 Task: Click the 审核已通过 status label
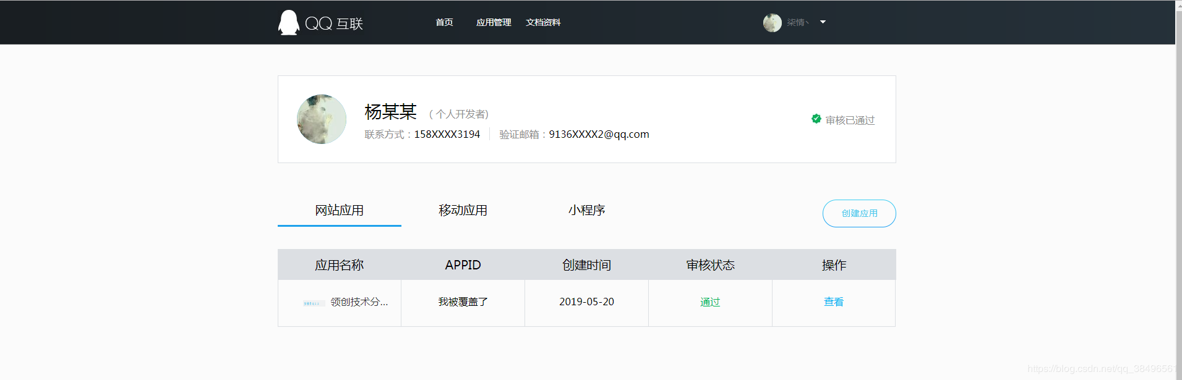(x=850, y=120)
